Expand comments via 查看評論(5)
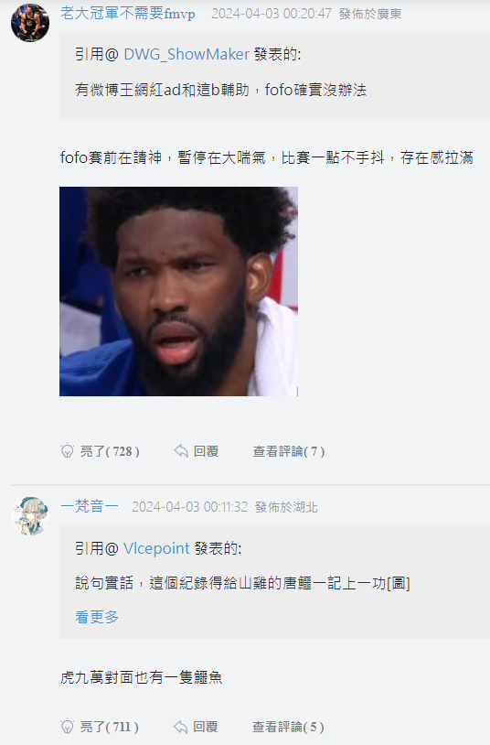The width and height of the screenshot is (490, 745). click(288, 727)
